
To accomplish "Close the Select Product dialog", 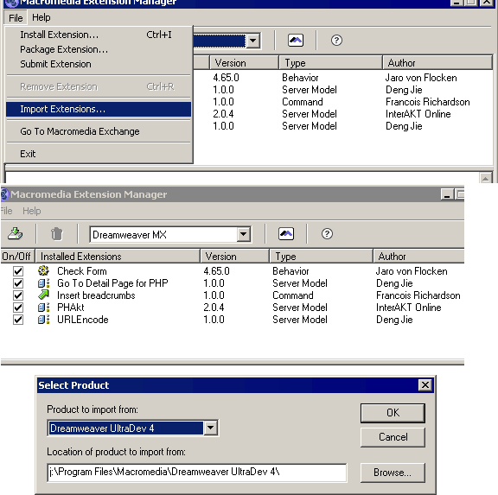I will pos(425,385).
